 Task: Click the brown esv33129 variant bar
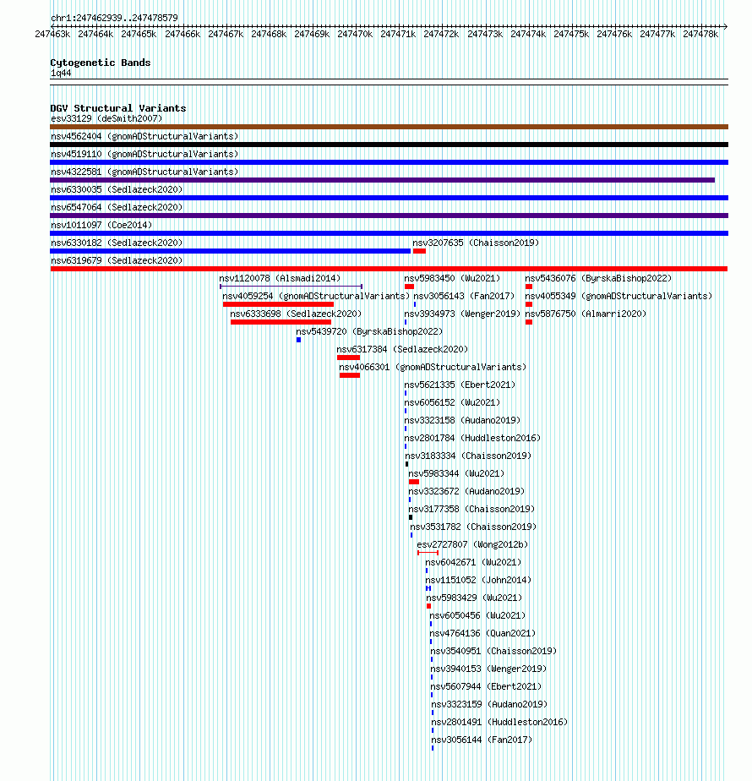pyautogui.click(x=389, y=127)
